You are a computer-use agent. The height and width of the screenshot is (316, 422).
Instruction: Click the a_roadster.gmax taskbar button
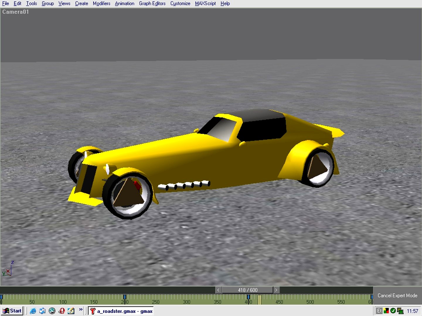coord(121,311)
